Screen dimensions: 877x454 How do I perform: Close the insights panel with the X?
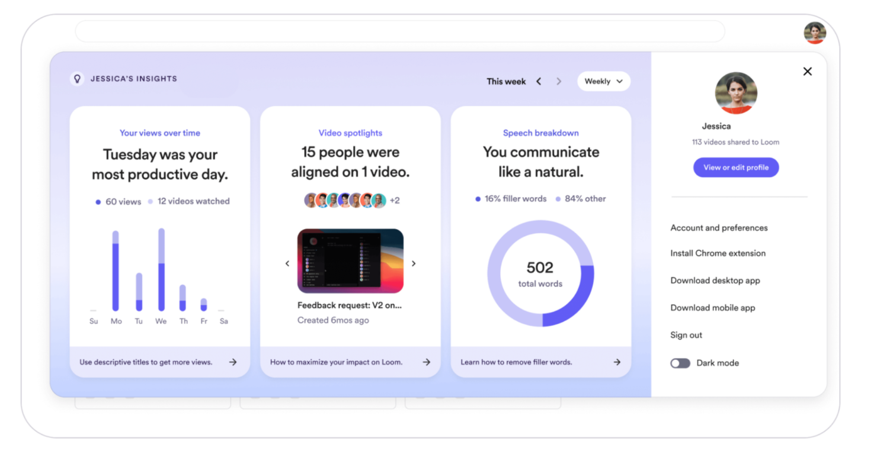coord(807,71)
